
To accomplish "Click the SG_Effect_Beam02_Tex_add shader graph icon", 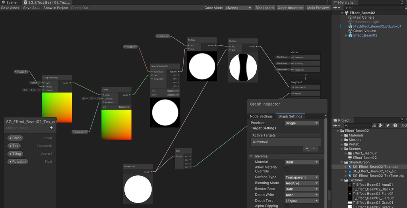I will (350, 167).
